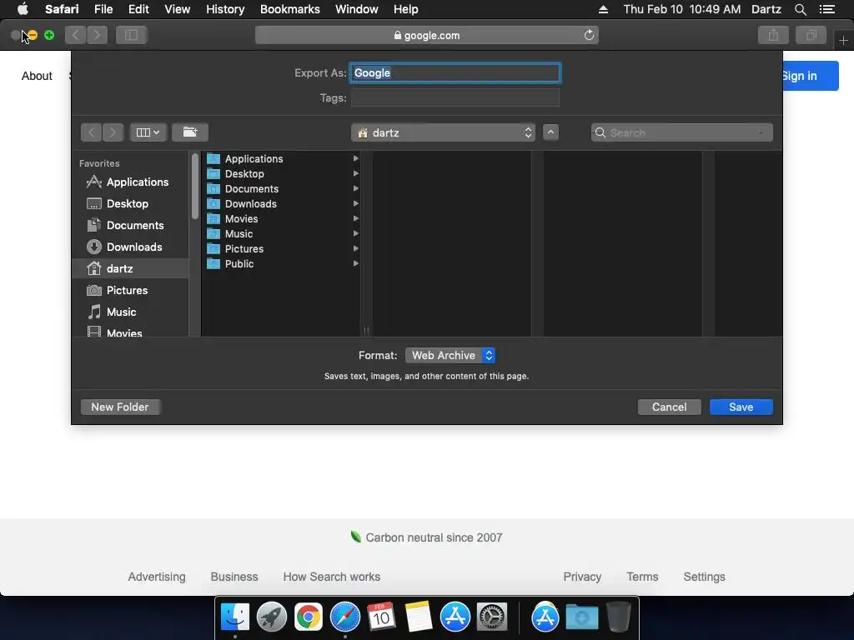Go back in the file browser
Viewport: 854px width, 640px height.
point(91,132)
